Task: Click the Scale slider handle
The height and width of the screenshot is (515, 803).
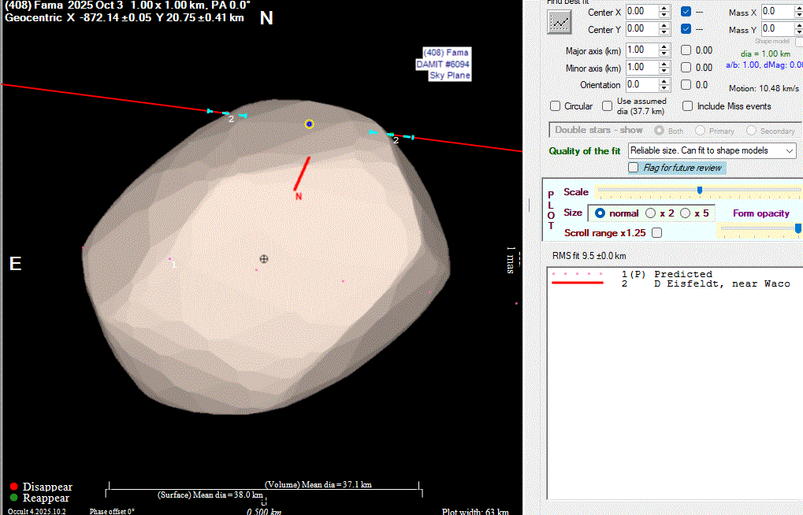Action: click(700, 191)
